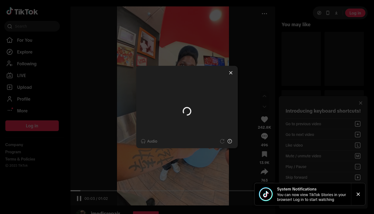Click the captcha report info icon
374x214 pixels.
230,141
